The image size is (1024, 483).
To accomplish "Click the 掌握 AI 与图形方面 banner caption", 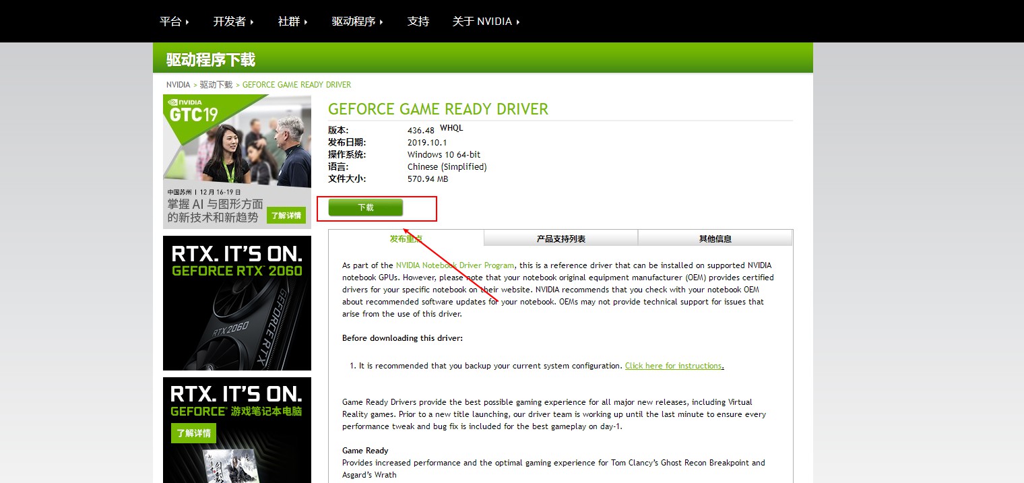I will pos(216,204).
